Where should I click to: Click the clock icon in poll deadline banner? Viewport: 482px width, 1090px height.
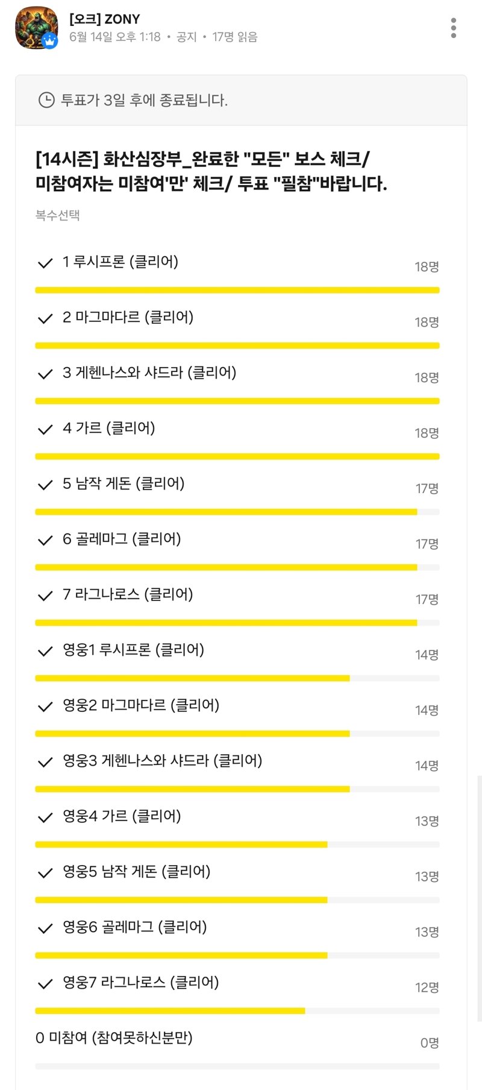pos(46,100)
